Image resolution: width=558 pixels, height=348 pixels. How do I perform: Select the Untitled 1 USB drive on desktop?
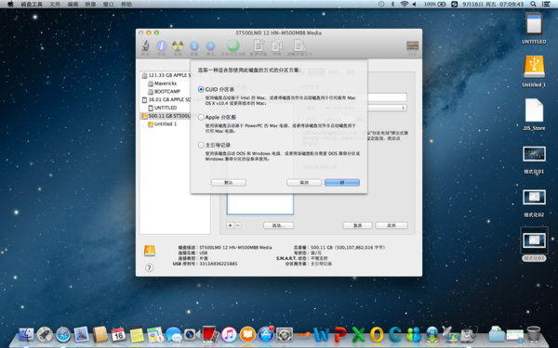[534, 71]
